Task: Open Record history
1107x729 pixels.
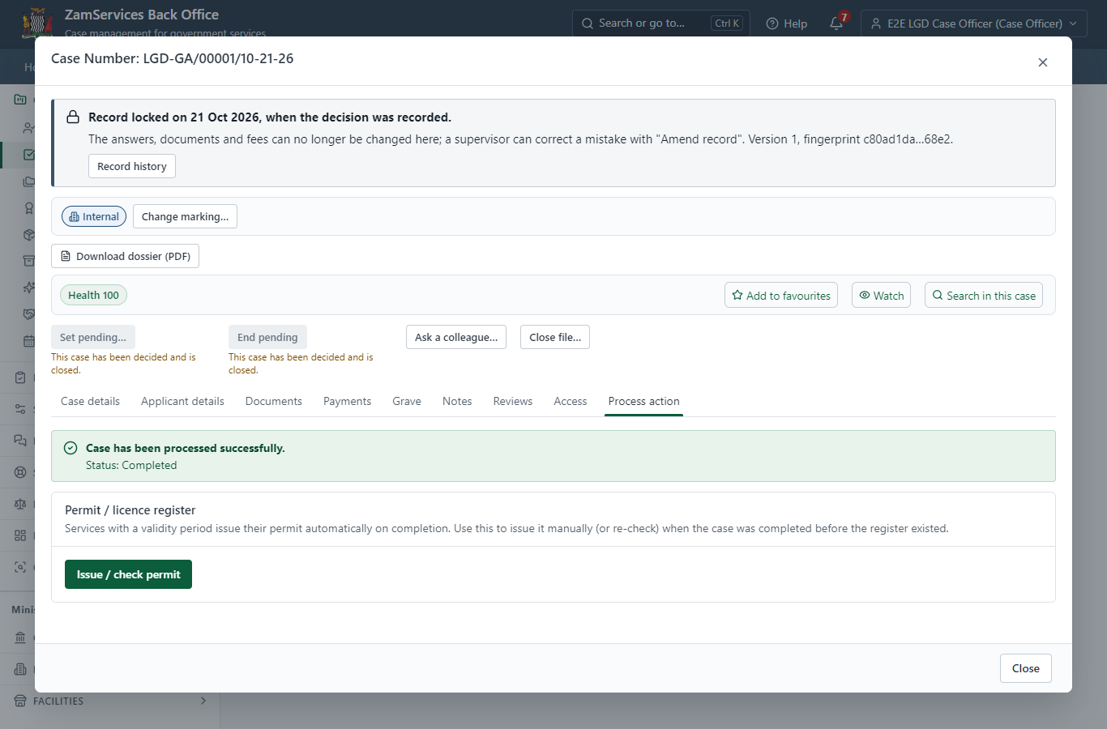Action: click(x=132, y=166)
